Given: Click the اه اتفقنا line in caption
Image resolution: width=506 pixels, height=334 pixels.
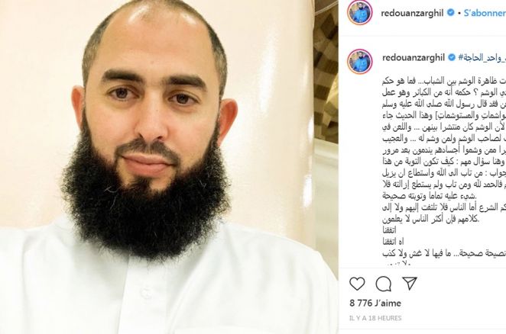Looking at the screenshot, I should coord(393,242).
